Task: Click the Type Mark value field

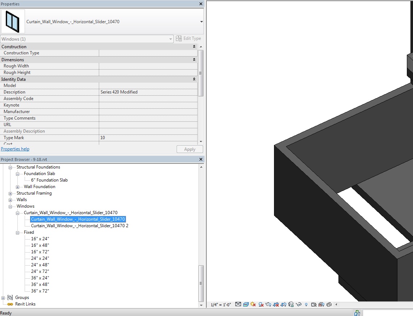Action: point(148,138)
